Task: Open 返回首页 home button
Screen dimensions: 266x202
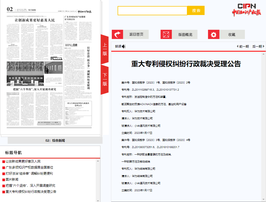Action: [x=136, y=35]
